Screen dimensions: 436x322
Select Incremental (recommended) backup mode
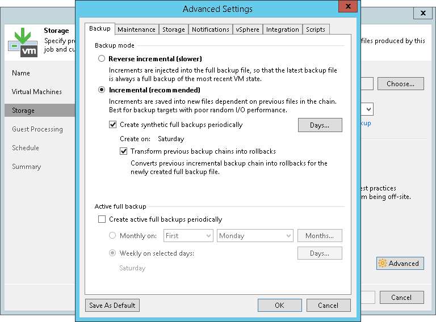tap(102, 90)
